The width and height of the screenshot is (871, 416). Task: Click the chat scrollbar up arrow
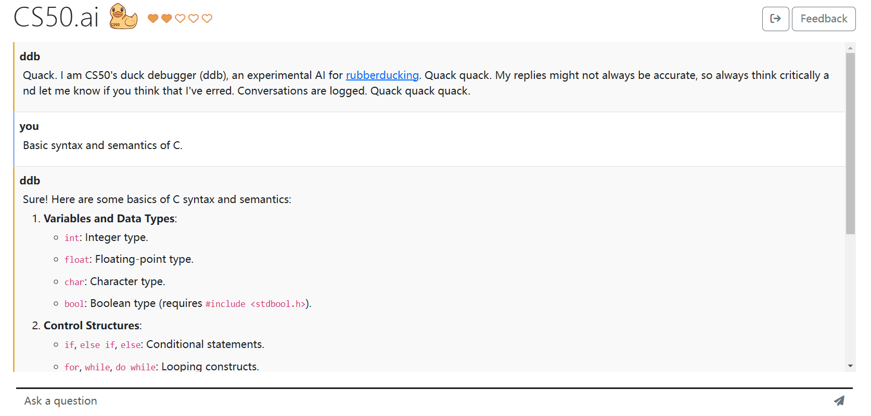[851, 48]
